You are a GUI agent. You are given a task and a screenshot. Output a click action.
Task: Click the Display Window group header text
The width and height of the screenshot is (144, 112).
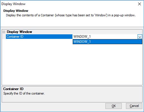[19, 32]
